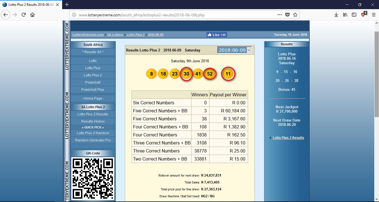This screenshot has width=379, height=202.
Task: Click the Total Sales value R 7,413,405
Action: click(210, 182)
